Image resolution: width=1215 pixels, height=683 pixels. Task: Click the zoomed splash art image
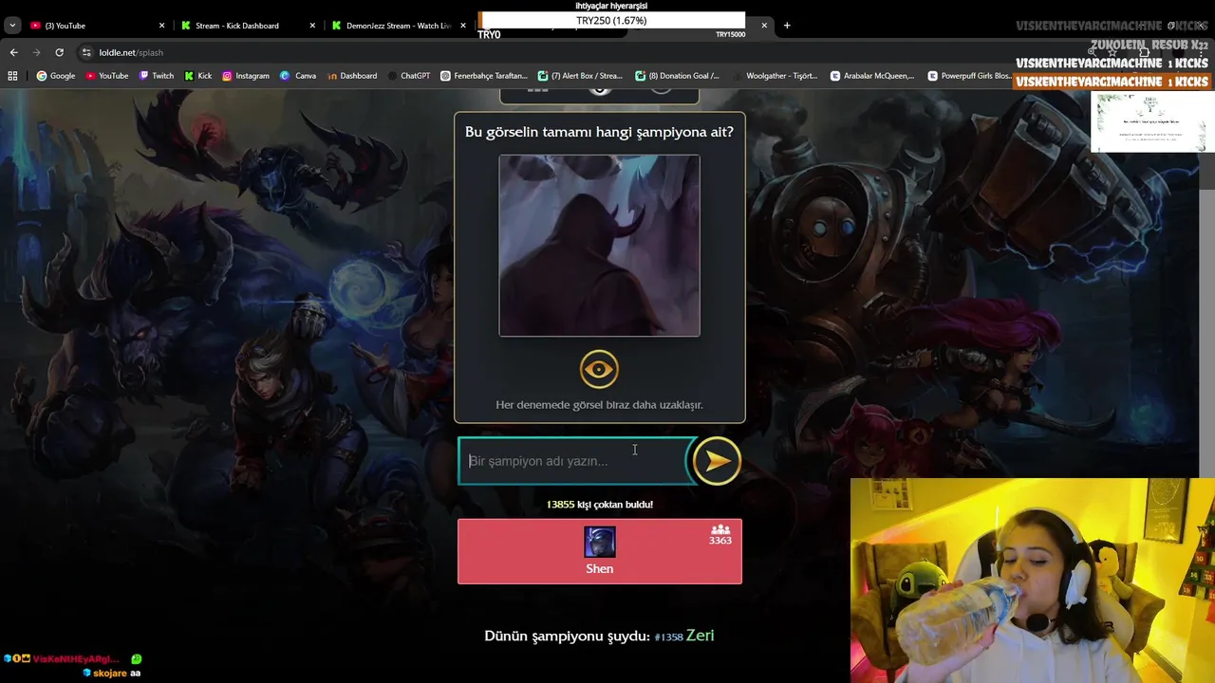(x=599, y=246)
